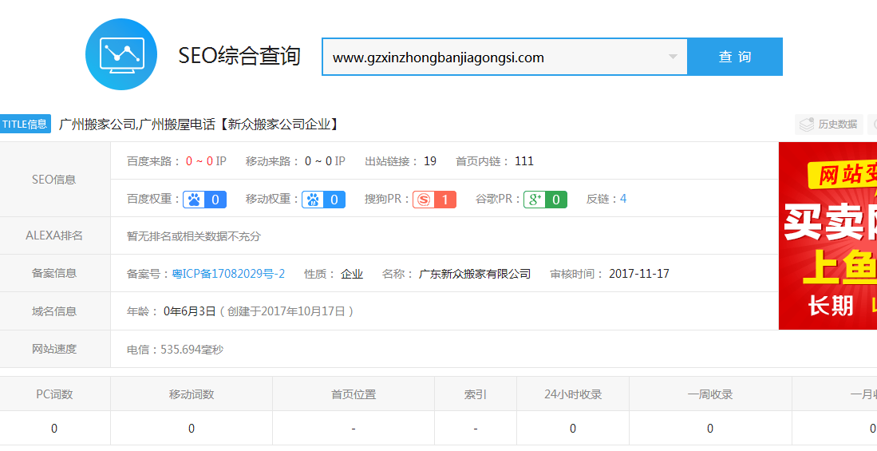Open the red advertisement banner
The image size is (877, 451).
[828, 235]
